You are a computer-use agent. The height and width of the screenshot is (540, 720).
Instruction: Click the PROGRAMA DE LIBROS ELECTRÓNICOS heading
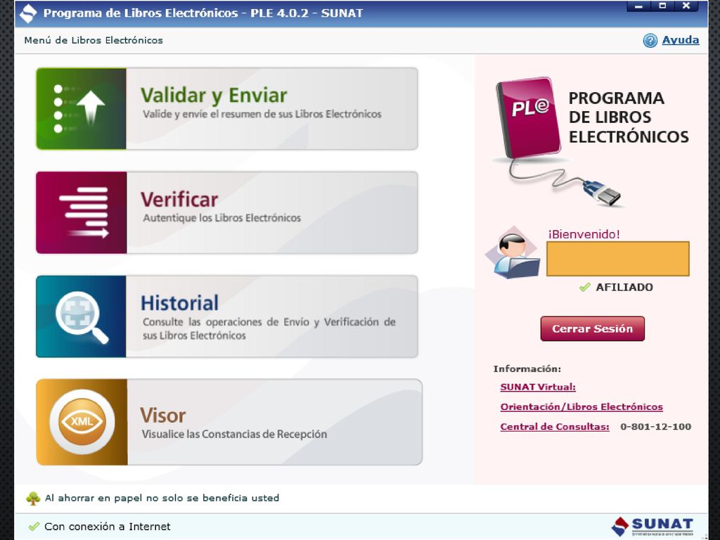point(628,117)
